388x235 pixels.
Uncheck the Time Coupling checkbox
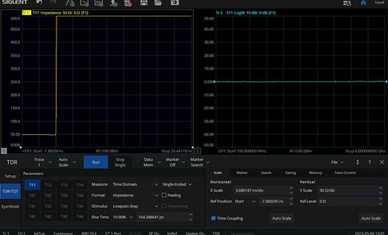point(213,218)
